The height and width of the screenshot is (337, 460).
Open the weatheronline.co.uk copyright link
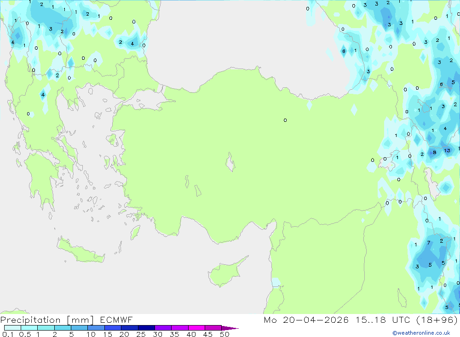pyautogui.click(x=421, y=333)
